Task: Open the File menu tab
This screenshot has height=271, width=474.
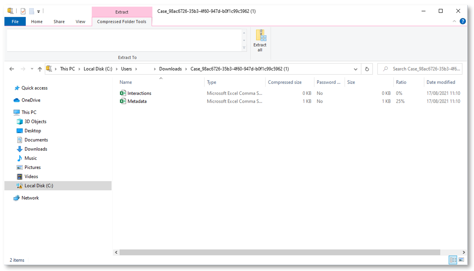Action: click(x=15, y=22)
